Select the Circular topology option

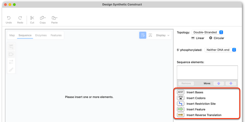point(217,38)
